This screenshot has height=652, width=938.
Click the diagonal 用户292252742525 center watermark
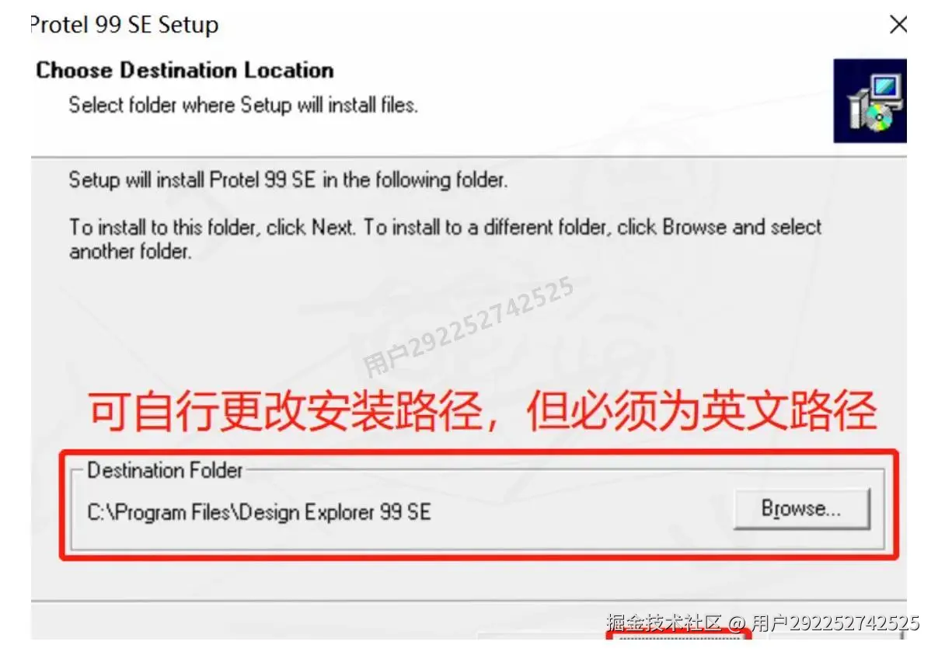469,327
